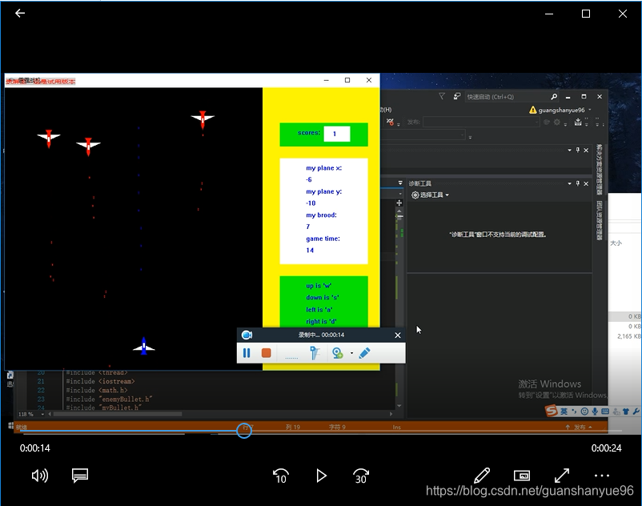
Task: Open the IME soft keyboard
Action: tap(605, 412)
